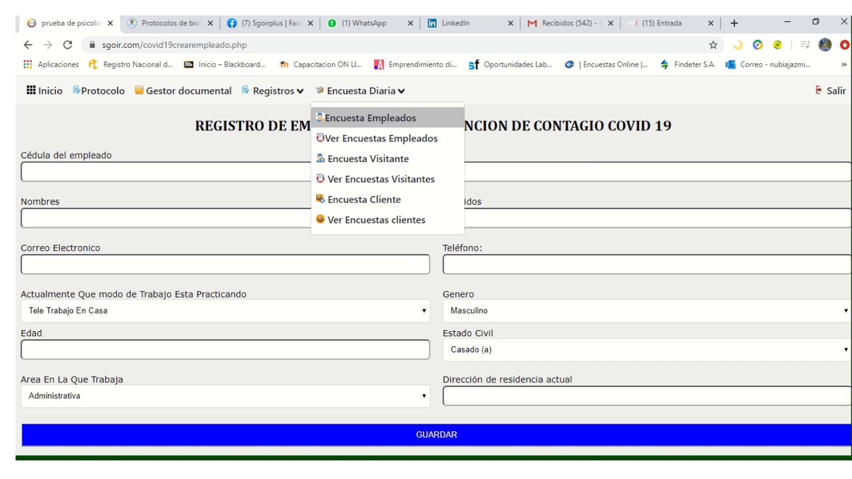852x479 pixels.
Task: Switch to the (15) Entrada tab
Action: 669,23
